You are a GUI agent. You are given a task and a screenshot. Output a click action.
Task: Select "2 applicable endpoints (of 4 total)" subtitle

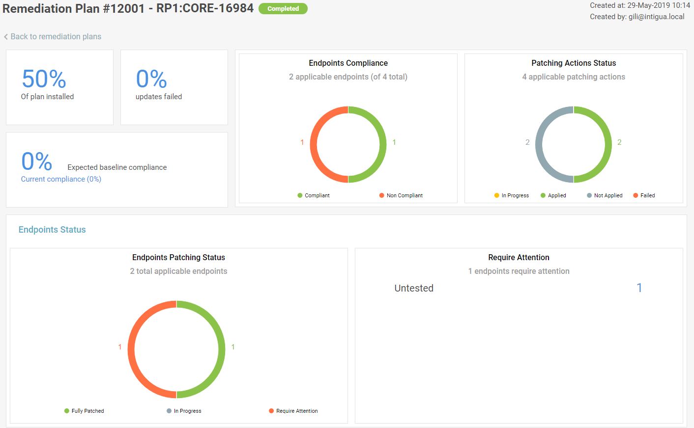348,77
